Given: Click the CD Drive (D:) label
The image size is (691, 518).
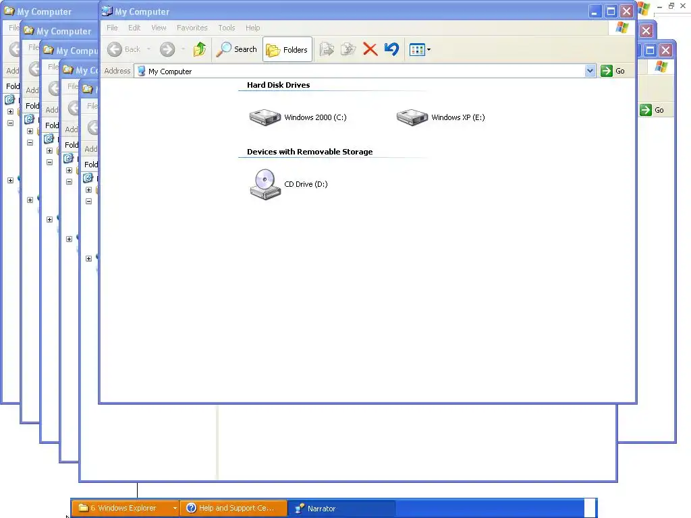Looking at the screenshot, I should click(306, 184).
